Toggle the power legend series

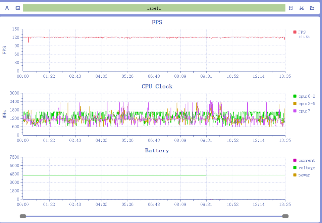click(x=302, y=175)
